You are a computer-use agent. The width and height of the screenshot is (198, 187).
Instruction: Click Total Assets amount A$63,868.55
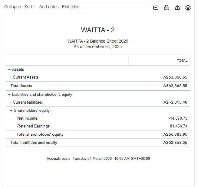(x=175, y=86)
